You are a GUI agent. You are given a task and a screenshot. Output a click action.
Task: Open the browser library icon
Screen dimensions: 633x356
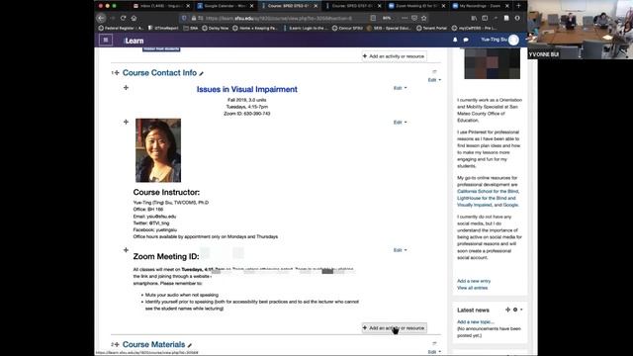pyautogui.click(x=474, y=18)
